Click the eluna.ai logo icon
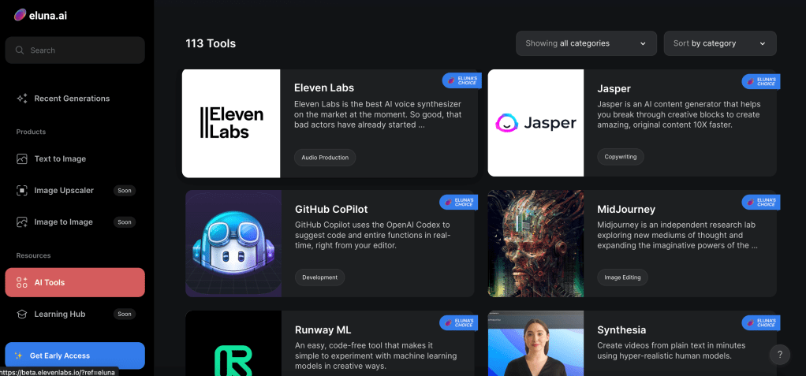 point(20,16)
